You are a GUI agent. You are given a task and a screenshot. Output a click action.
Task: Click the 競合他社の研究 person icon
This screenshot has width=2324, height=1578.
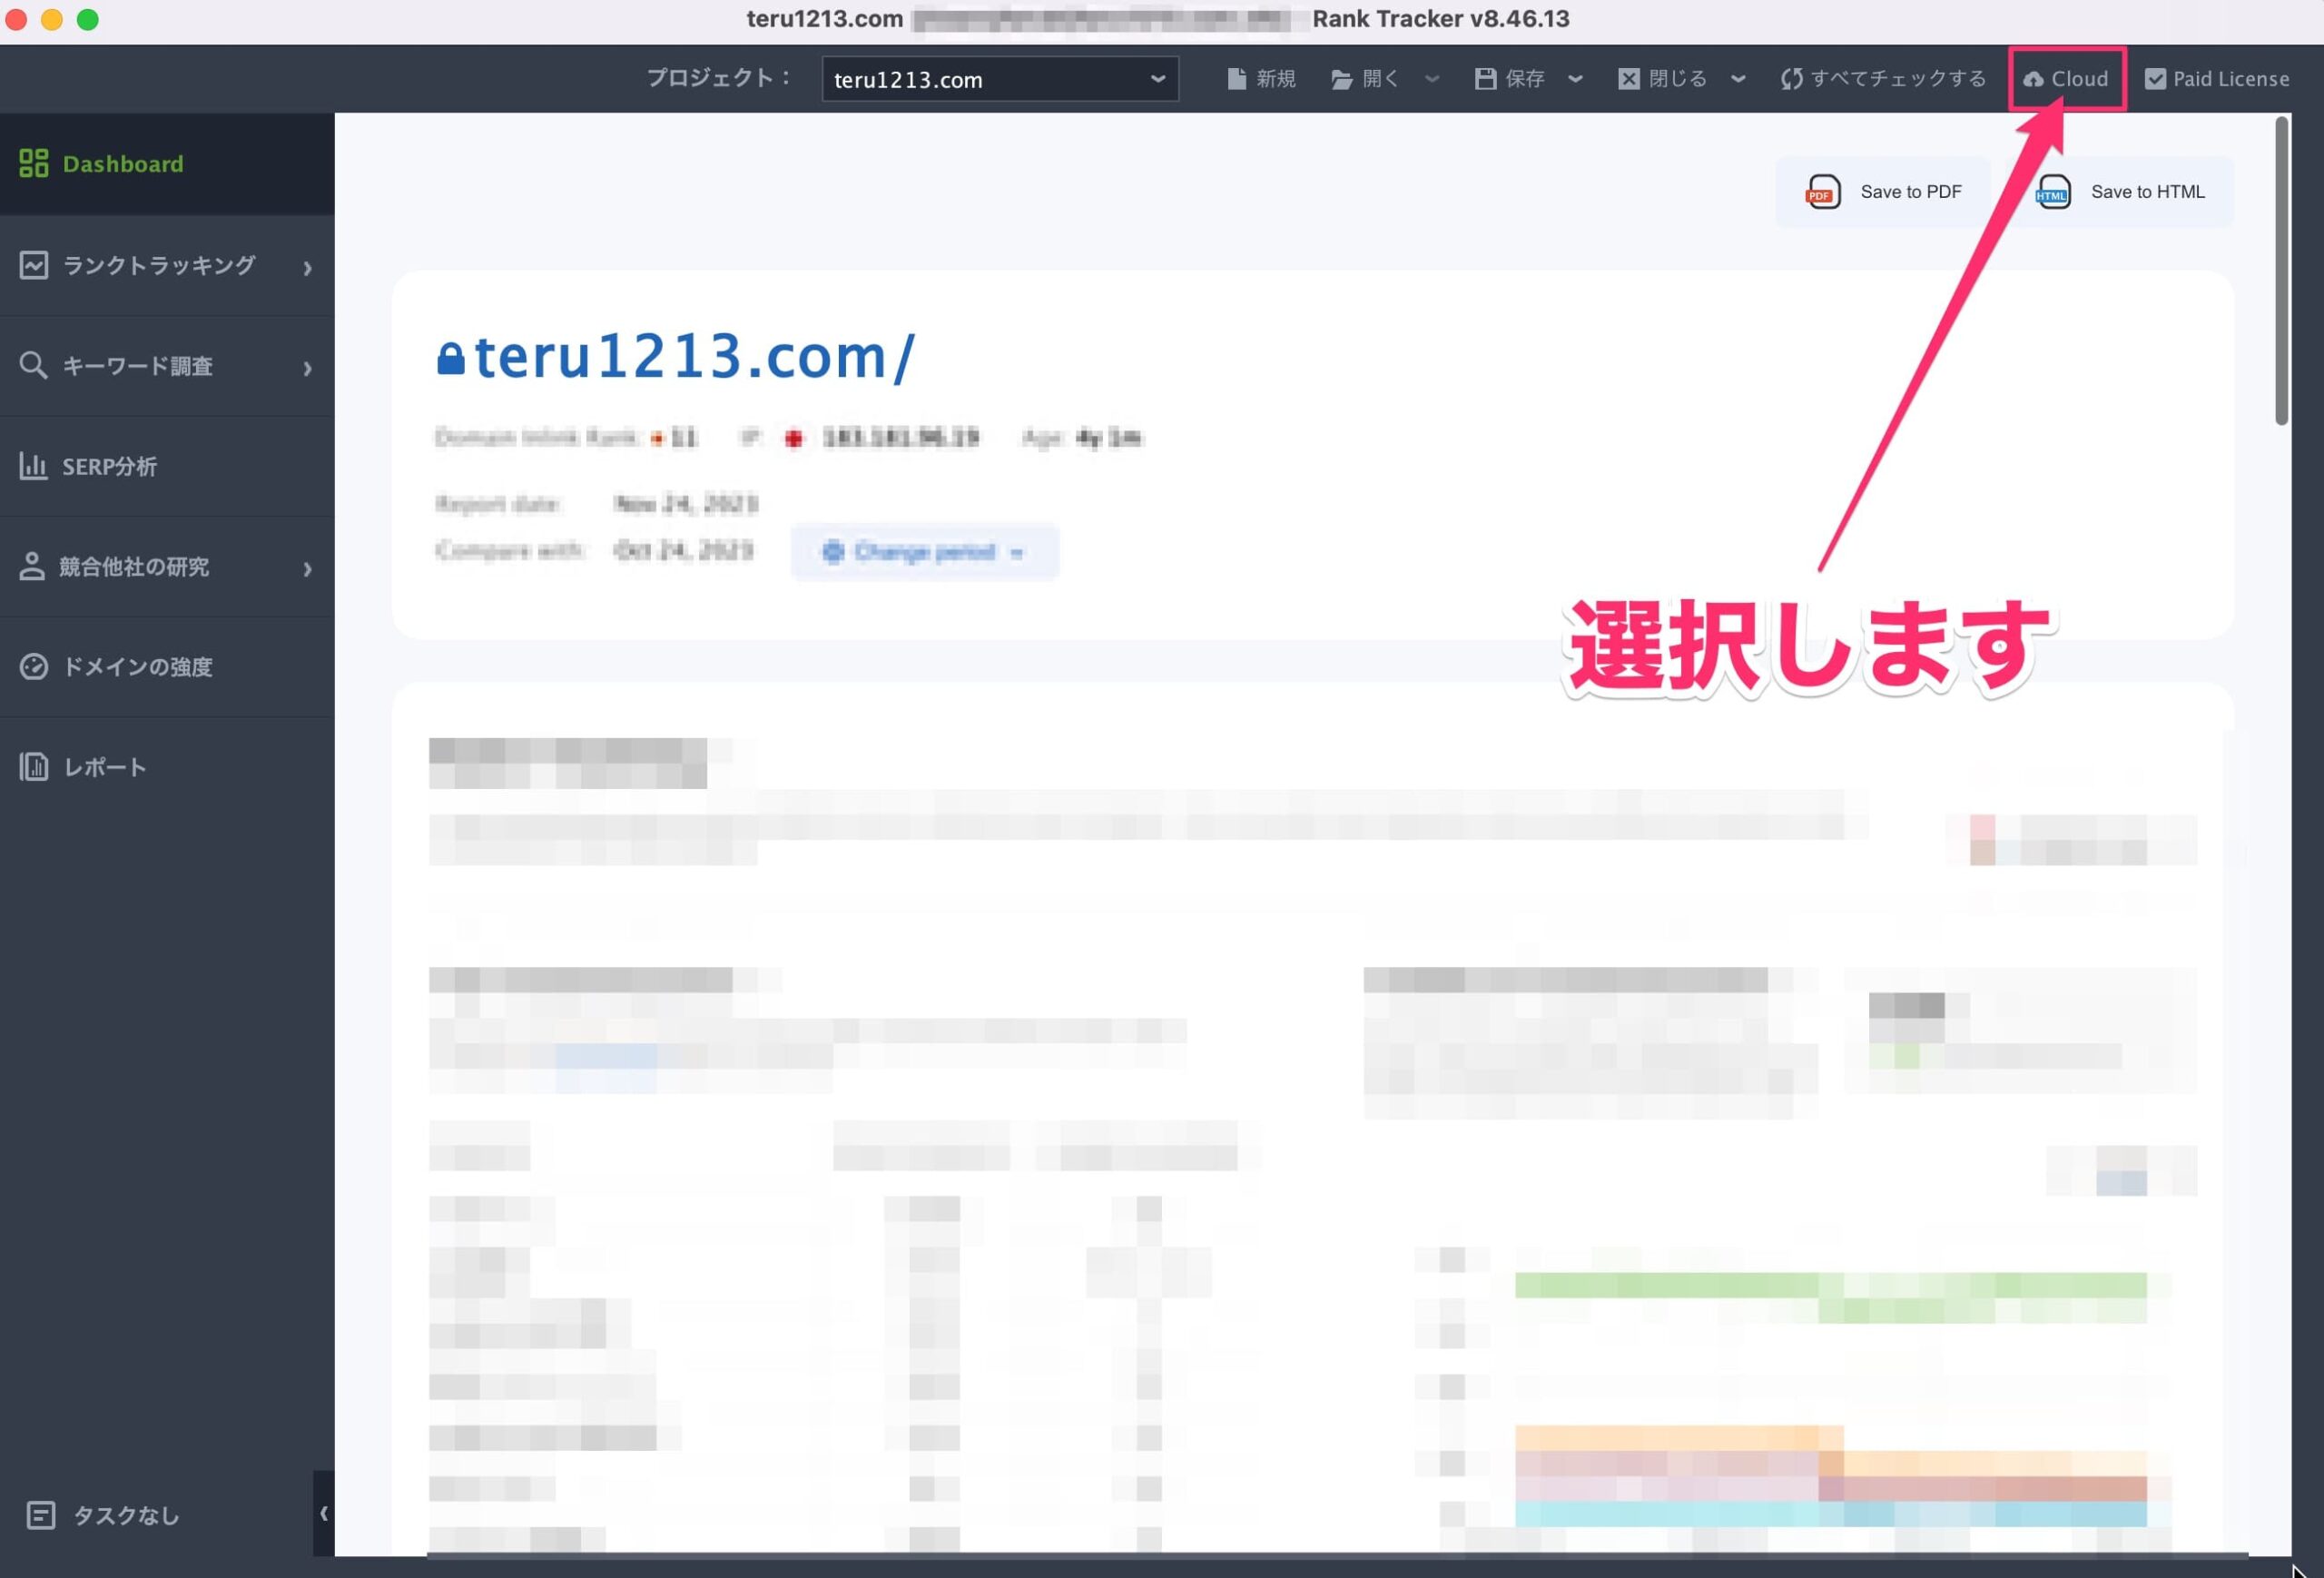(x=32, y=566)
